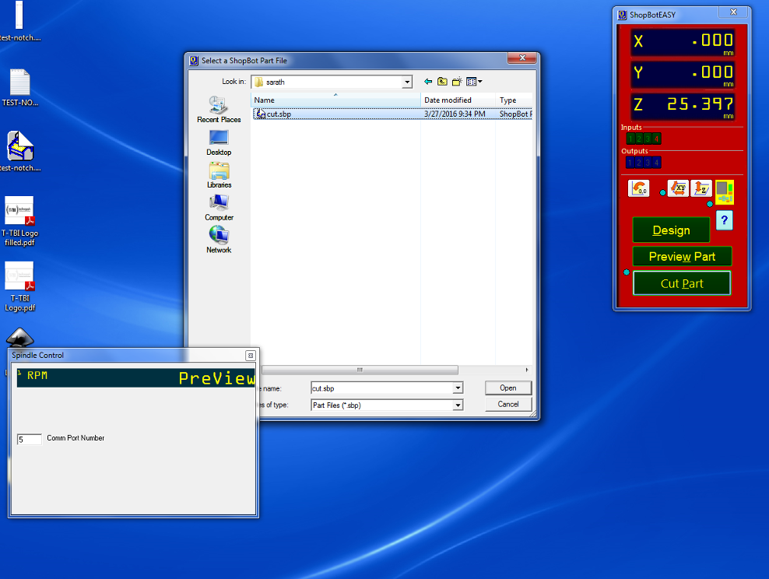Screen dimensions: 769x579
Task: Expand the file name dropdown arrow
Action: tap(458, 388)
